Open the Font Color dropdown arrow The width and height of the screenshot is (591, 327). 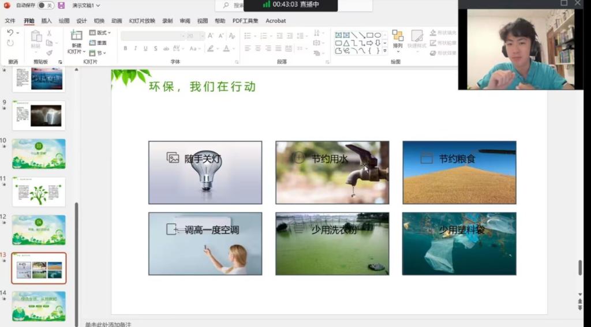pyautogui.click(x=233, y=48)
